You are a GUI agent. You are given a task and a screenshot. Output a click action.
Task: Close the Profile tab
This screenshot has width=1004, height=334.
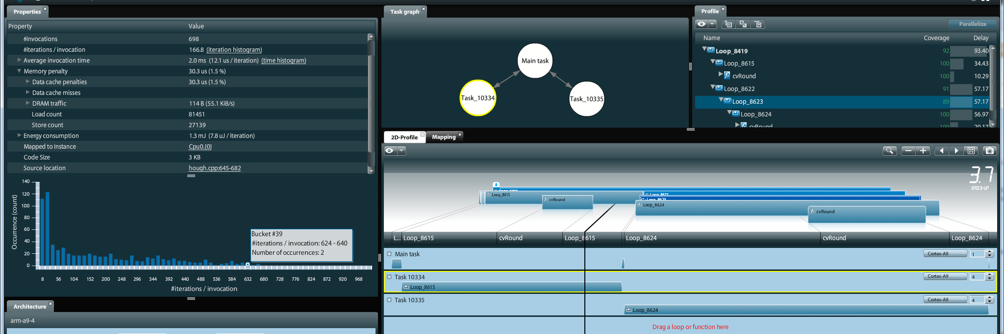(723, 9)
